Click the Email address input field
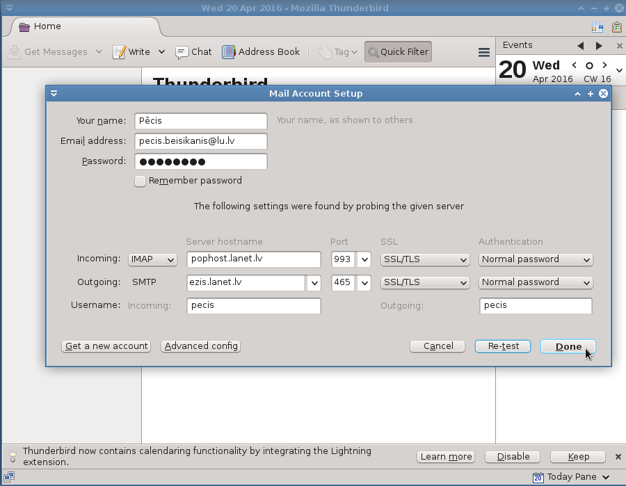 201,141
